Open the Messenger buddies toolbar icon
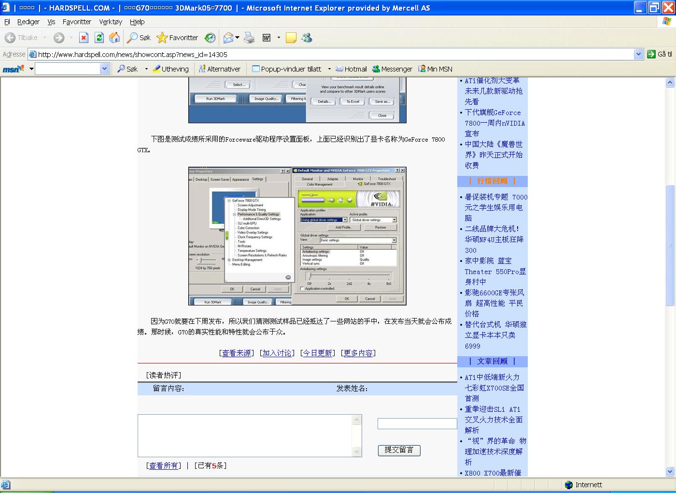The image size is (676, 493). click(x=307, y=38)
